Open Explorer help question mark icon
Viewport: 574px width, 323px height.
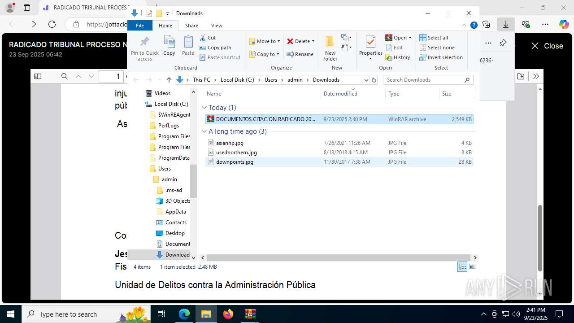pos(474,25)
